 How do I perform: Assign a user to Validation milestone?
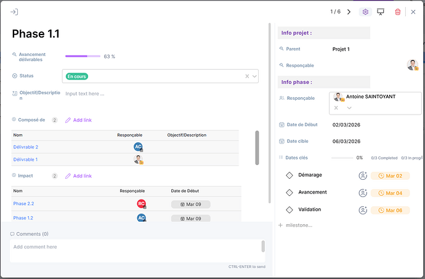363,210
